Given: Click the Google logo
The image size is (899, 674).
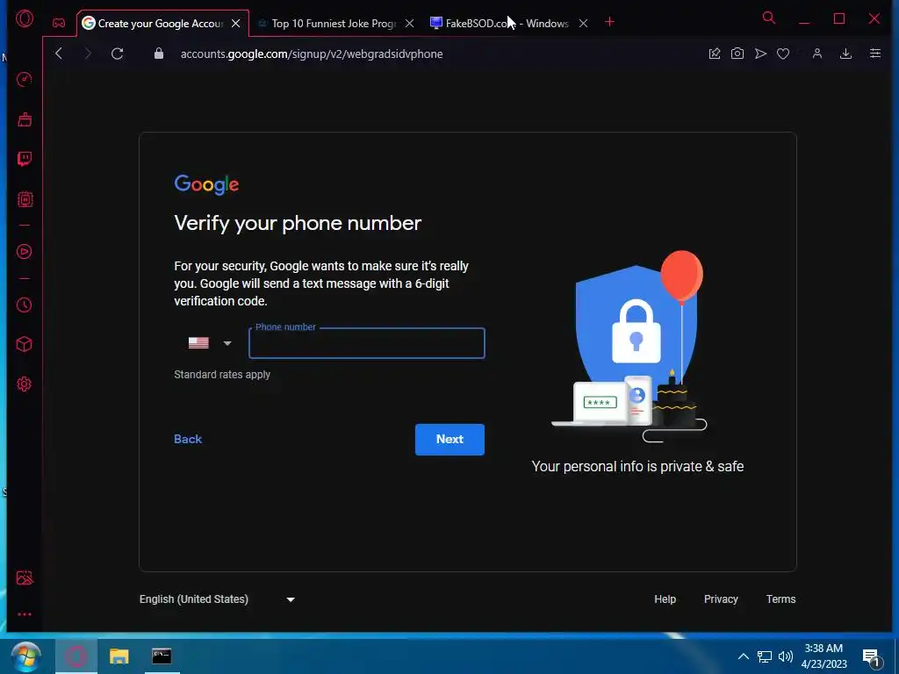Looking at the screenshot, I should pyautogui.click(x=206, y=184).
